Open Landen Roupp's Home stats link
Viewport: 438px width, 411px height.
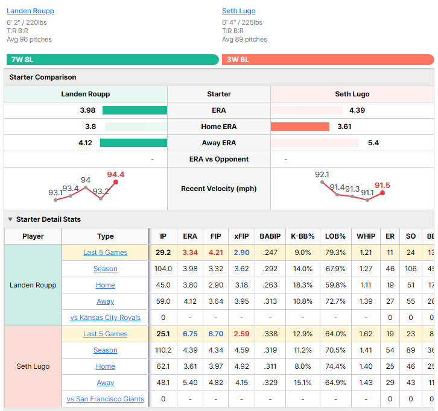click(106, 285)
